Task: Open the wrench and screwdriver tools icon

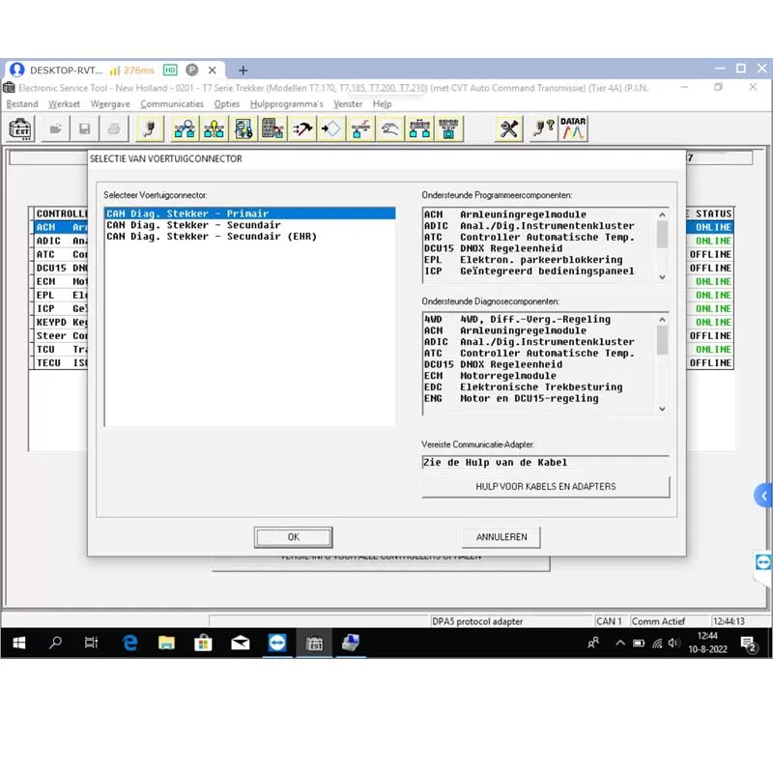Action: point(508,129)
